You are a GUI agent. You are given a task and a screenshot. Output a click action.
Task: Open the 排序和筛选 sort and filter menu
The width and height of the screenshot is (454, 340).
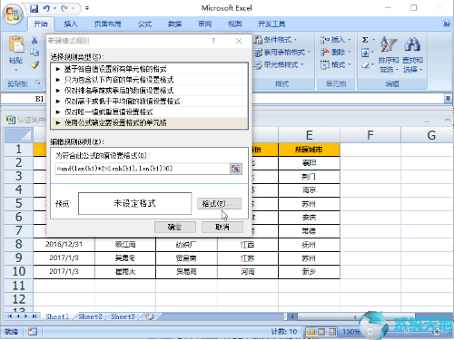pyautogui.click(x=389, y=54)
